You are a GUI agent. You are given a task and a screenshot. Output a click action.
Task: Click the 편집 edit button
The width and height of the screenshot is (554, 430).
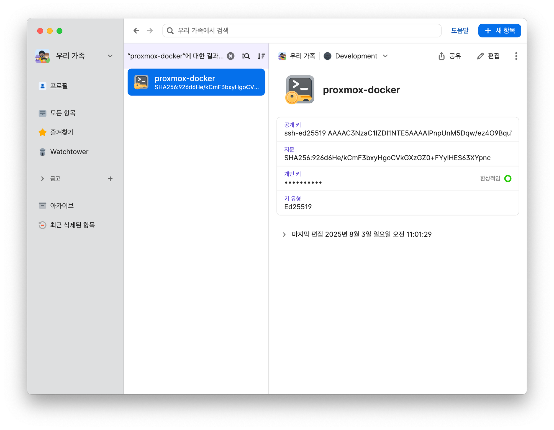488,56
